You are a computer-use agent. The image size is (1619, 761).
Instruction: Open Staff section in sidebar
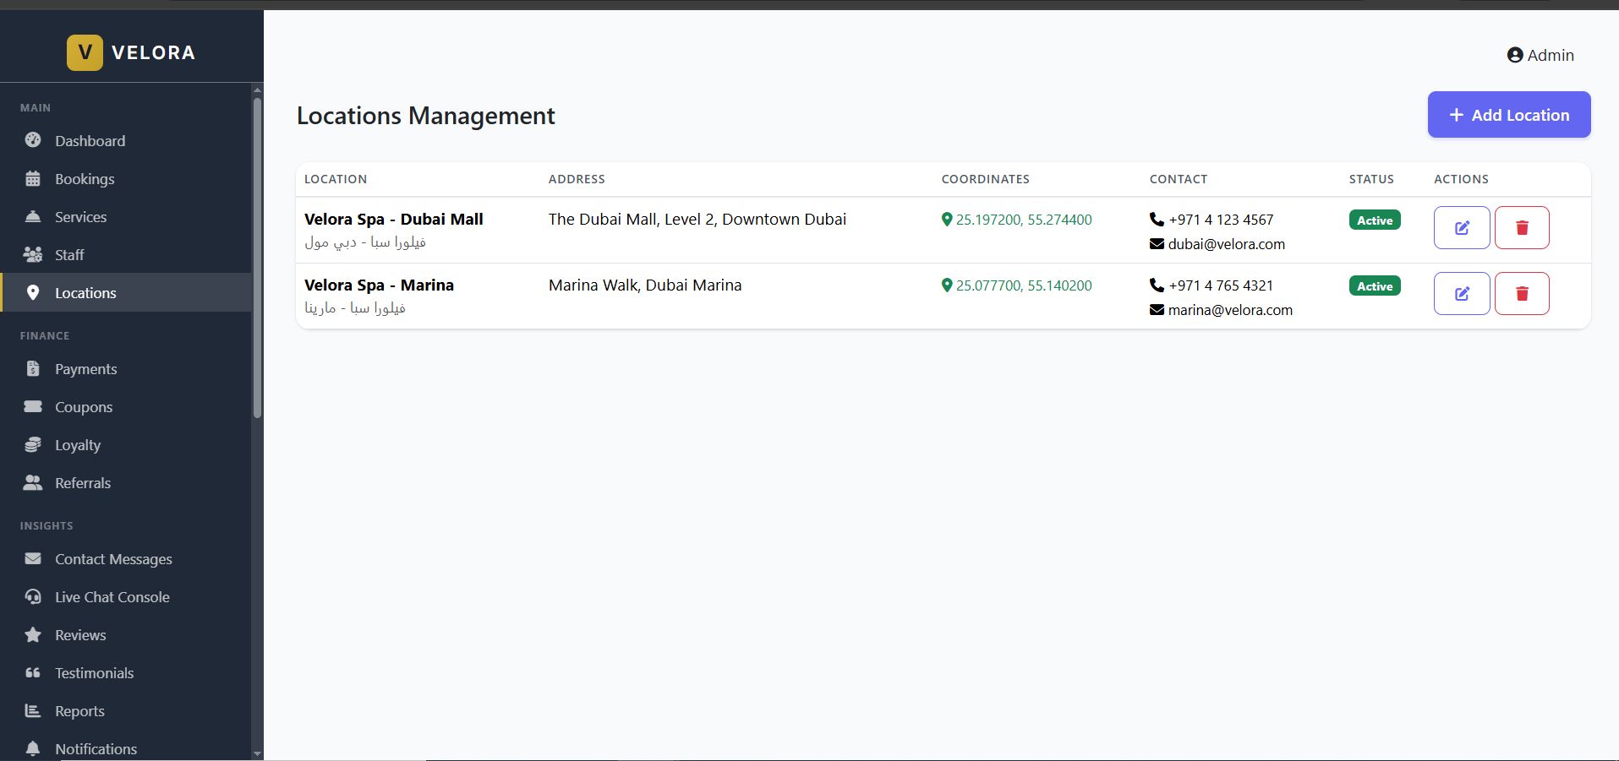69,255
